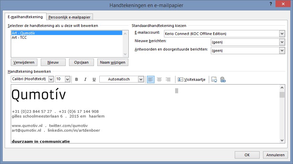Viewport: 293px width, 164px height.
Task: Click the Naam wijzigen button
Action: (x=113, y=62)
